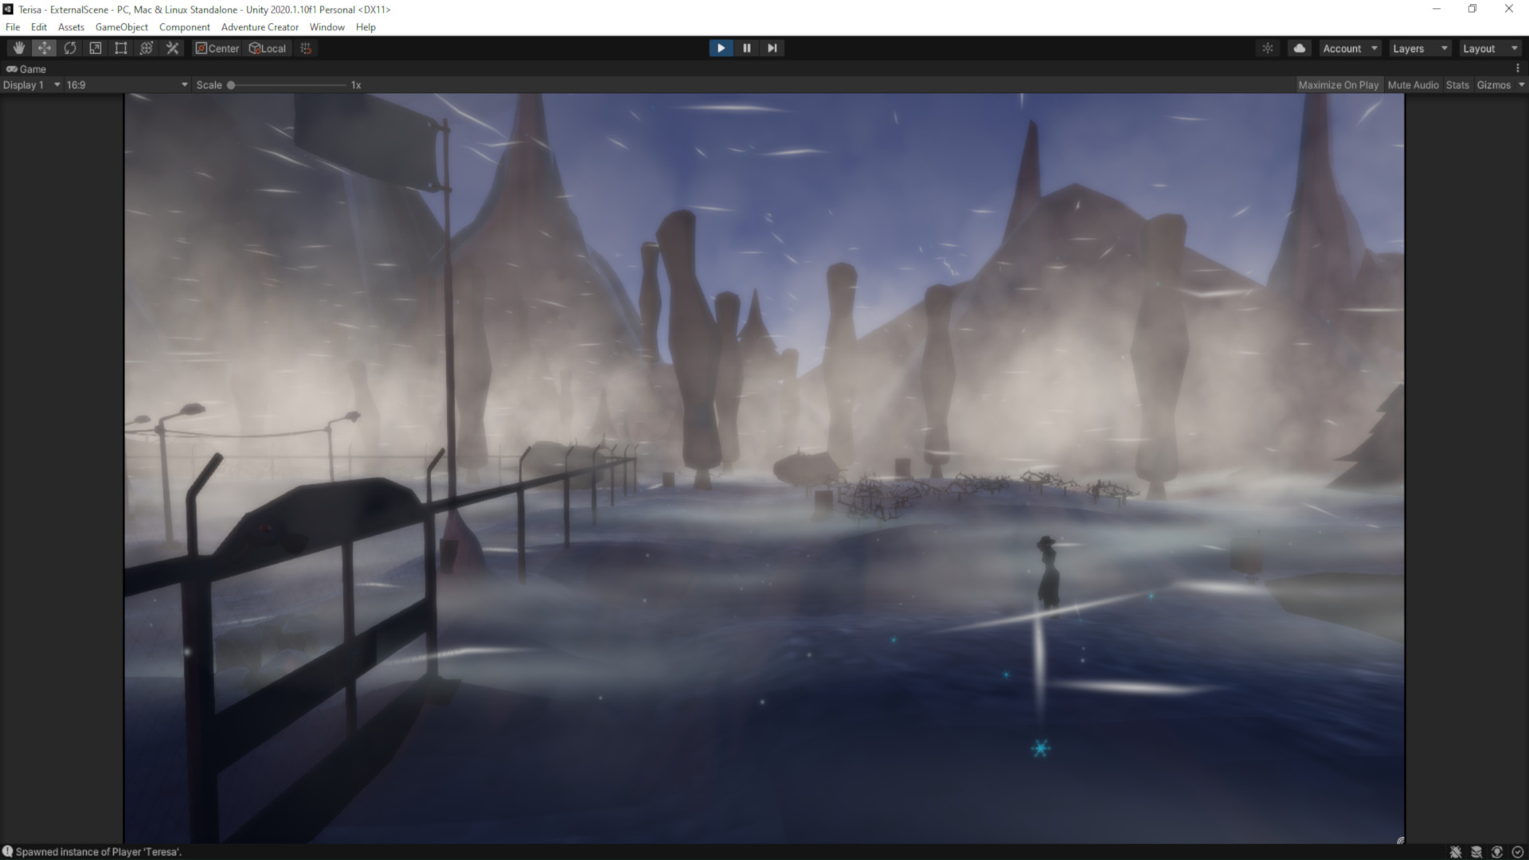This screenshot has height=860, width=1529.
Task: Pause the running game
Action: coord(746,48)
